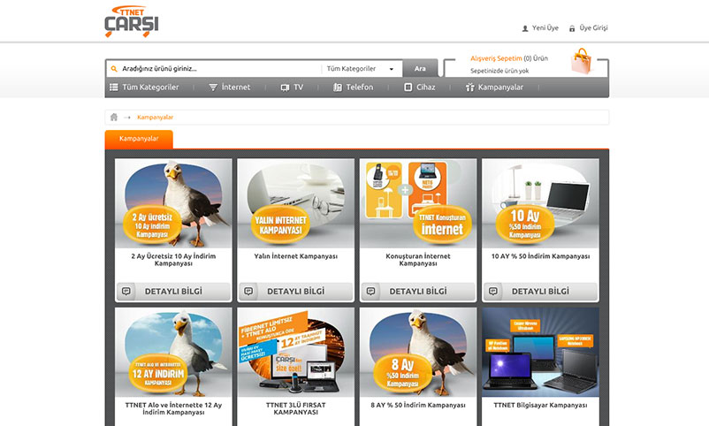This screenshot has height=426, width=709.
Task: Click DETAYLI BİLGİ under 10 AY %50 İndirim
Action: pos(540,292)
